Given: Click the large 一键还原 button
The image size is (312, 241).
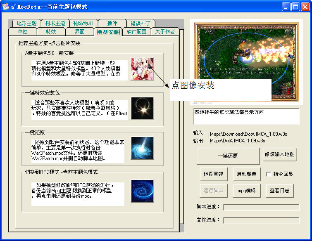Looking at the screenshot, I should 228,156.
